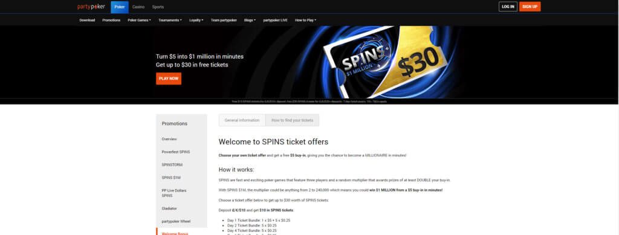Viewport: 619px width, 235px height.
Task: Open the Loyalty dropdown menu
Action: tap(196, 20)
